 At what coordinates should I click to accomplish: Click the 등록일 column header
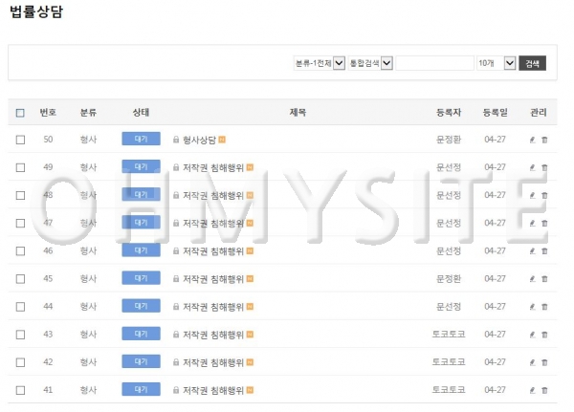click(495, 113)
